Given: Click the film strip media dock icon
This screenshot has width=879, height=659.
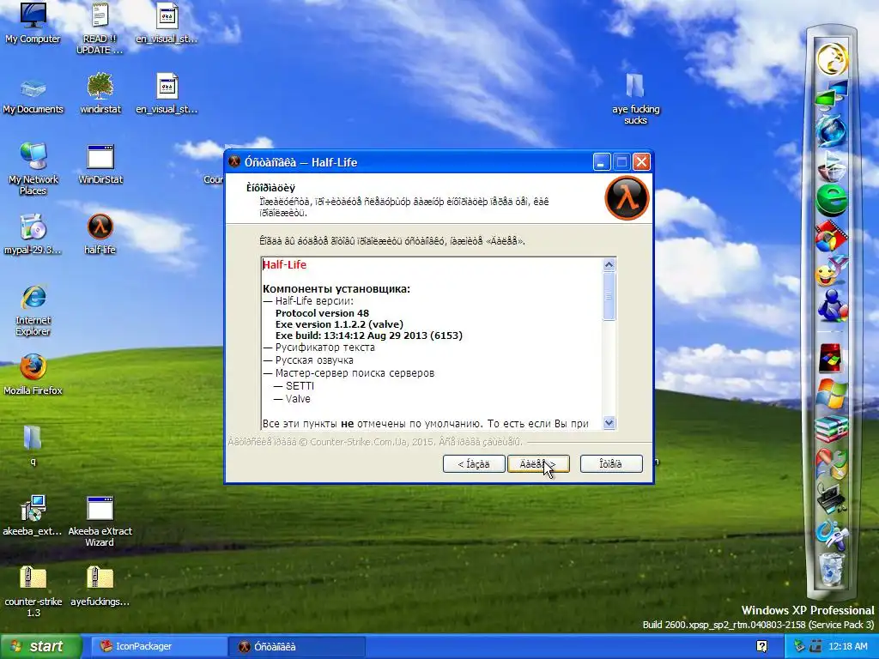Looking at the screenshot, I should 832,236.
